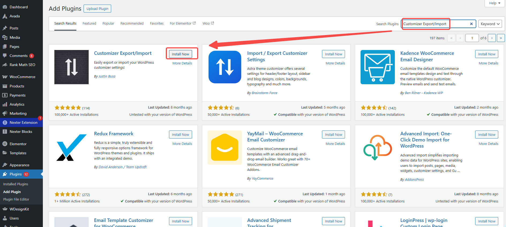Jump to the last results page
506x227 pixels.
pyautogui.click(x=501, y=38)
